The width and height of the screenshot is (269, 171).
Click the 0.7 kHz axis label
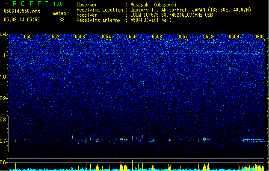tap(3, 141)
